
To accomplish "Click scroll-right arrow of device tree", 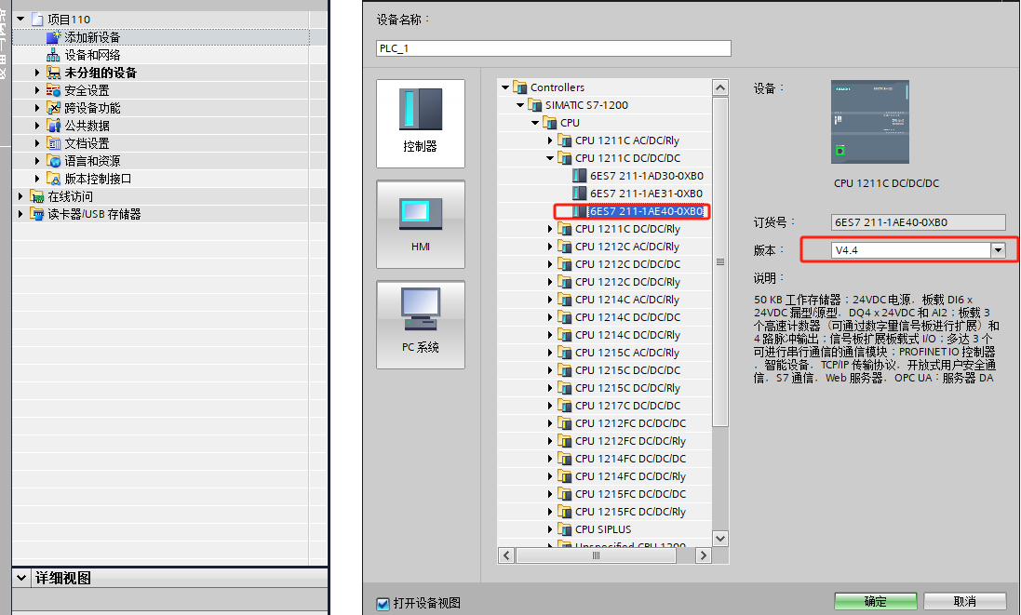I will (x=703, y=555).
